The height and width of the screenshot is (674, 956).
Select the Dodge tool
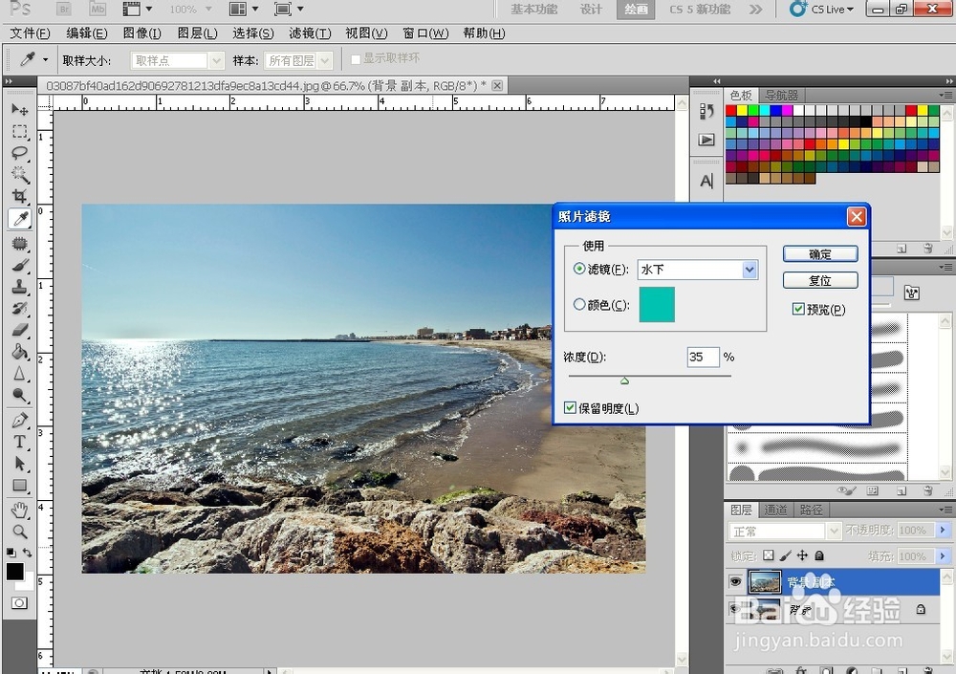click(19, 395)
